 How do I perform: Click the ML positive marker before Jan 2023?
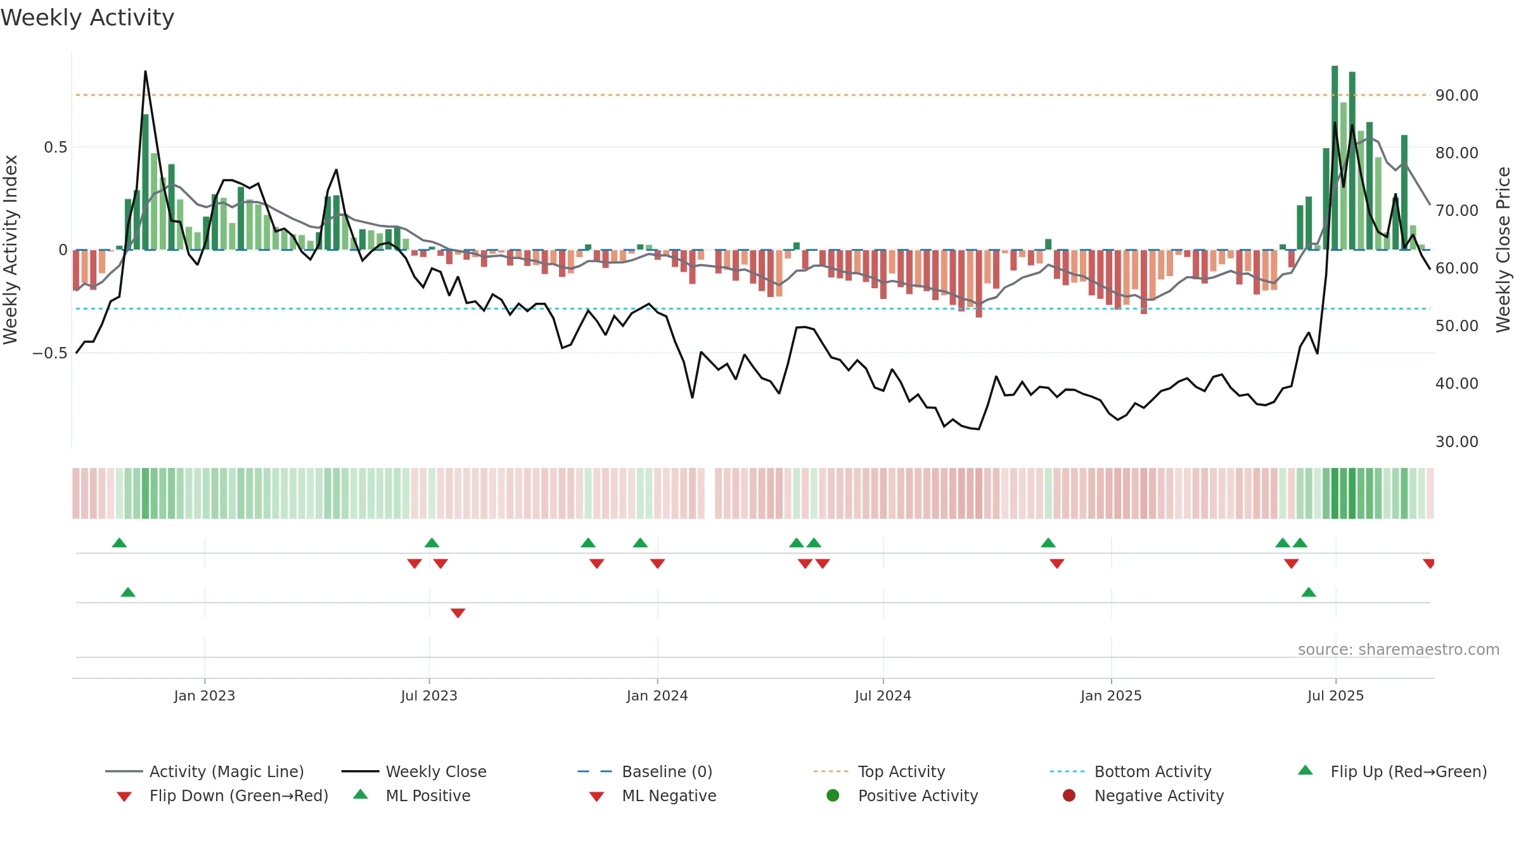(x=128, y=592)
